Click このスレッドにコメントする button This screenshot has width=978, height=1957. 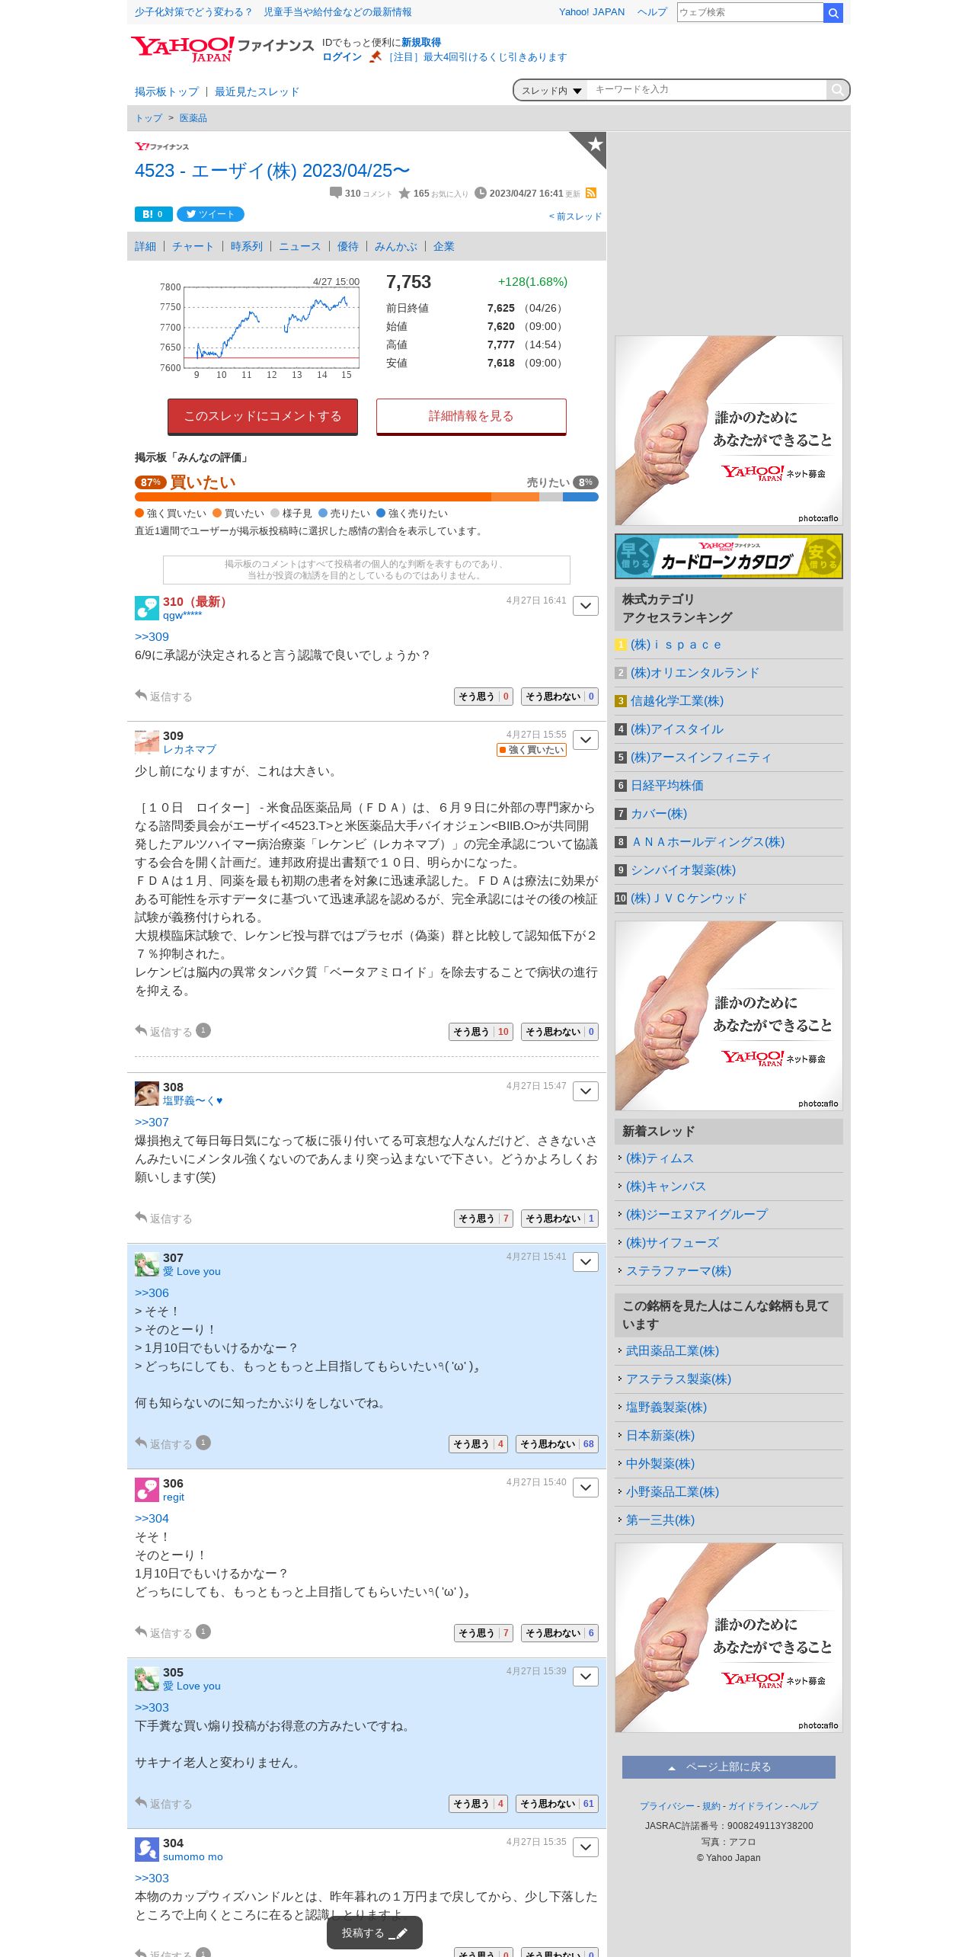263,416
